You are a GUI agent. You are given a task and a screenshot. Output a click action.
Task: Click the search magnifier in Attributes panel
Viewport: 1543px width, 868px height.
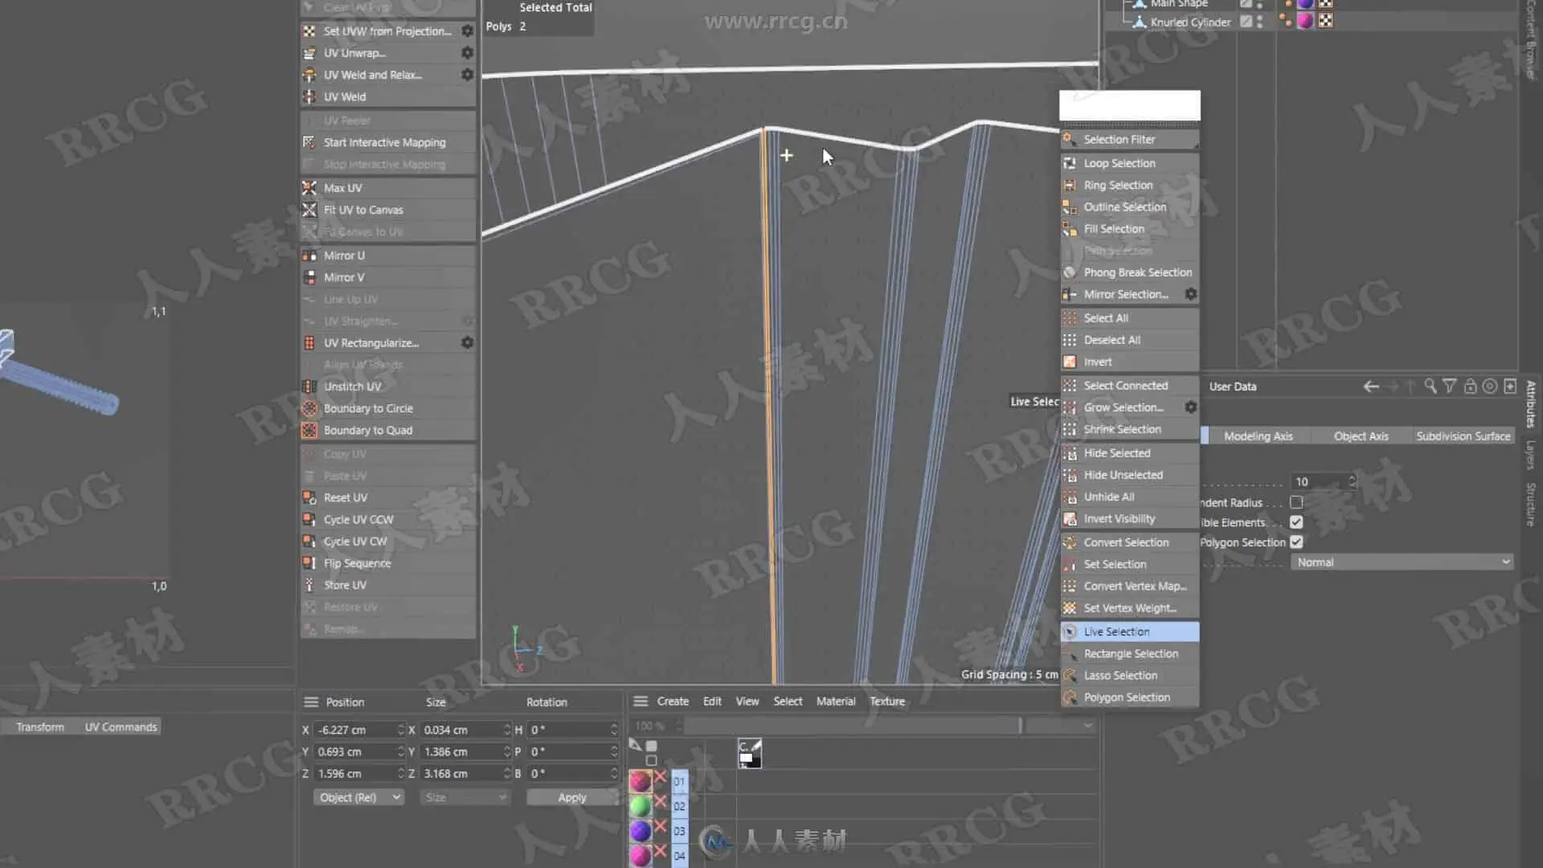pyautogui.click(x=1430, y=387)
